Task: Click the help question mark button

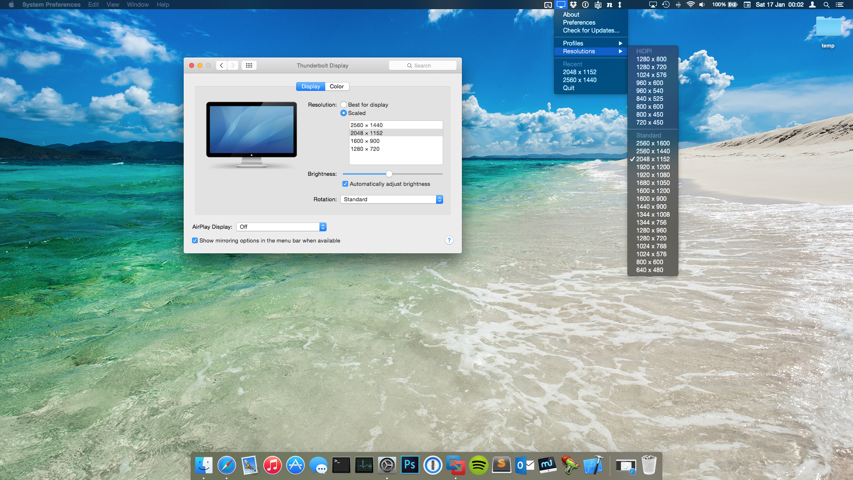Action: (449, 240)
